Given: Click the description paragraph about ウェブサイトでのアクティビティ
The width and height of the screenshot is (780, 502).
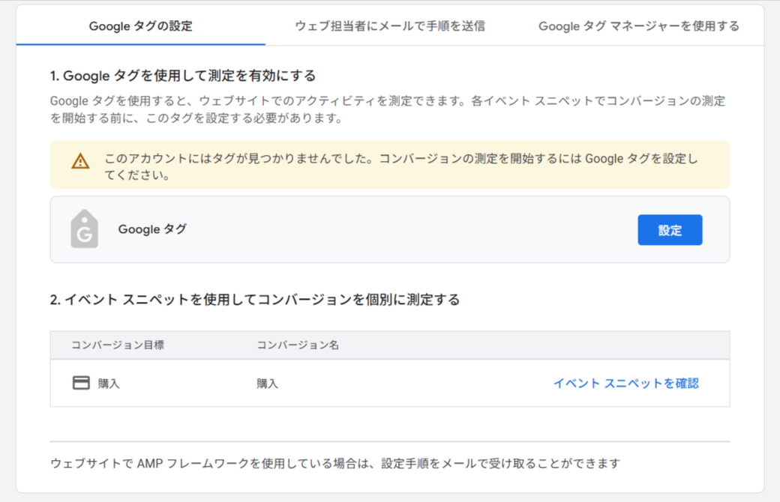Looking at the screenshot, I should coord(388,109).
